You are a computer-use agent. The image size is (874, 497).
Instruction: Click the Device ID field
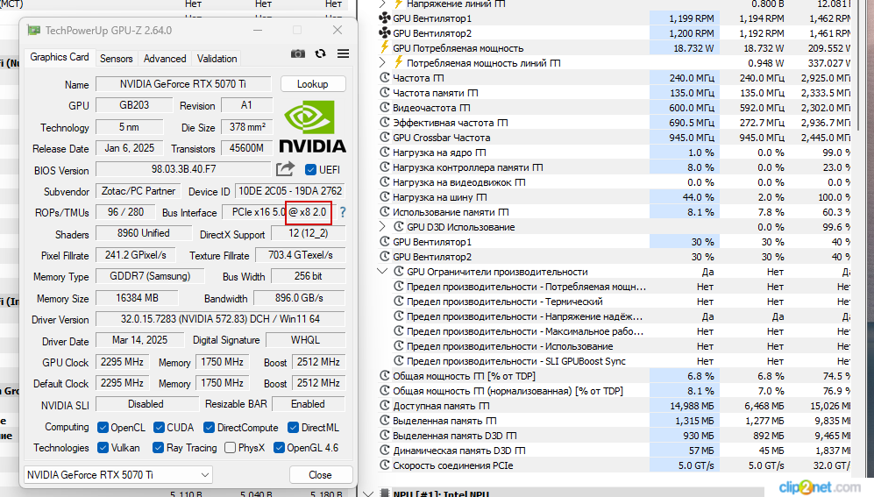[290, 191]
